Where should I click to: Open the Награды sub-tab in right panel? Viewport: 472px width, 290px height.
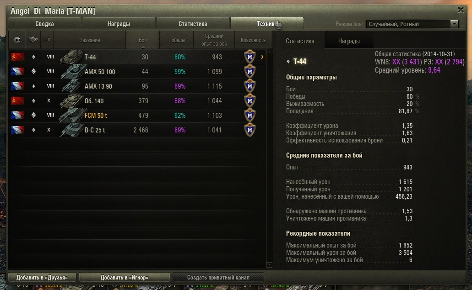click(x=349, y=41)
